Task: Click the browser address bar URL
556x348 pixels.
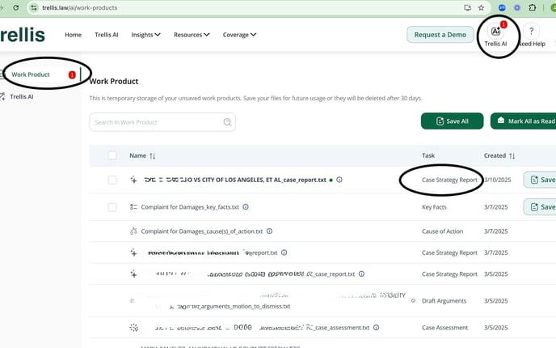Action: 79,7
